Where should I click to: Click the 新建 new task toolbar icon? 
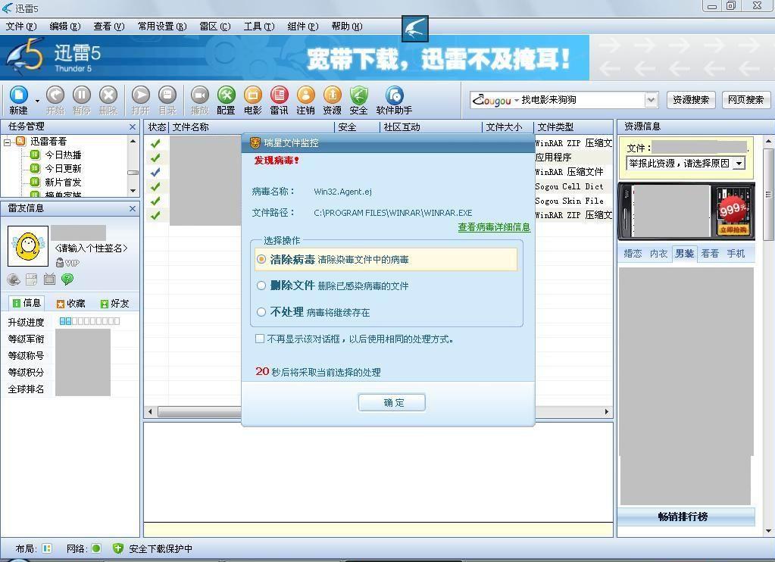(x=19, y=95)
